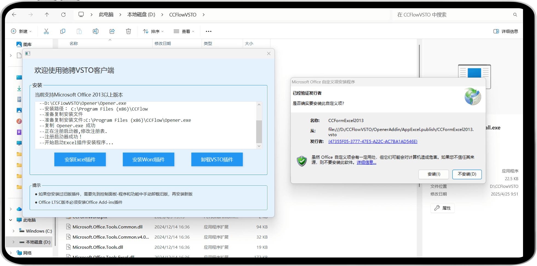Expand Windows (C:) tree node
The height and width of the screenshot is (266, 537).
pyautogui.click(x=13, y=231)
